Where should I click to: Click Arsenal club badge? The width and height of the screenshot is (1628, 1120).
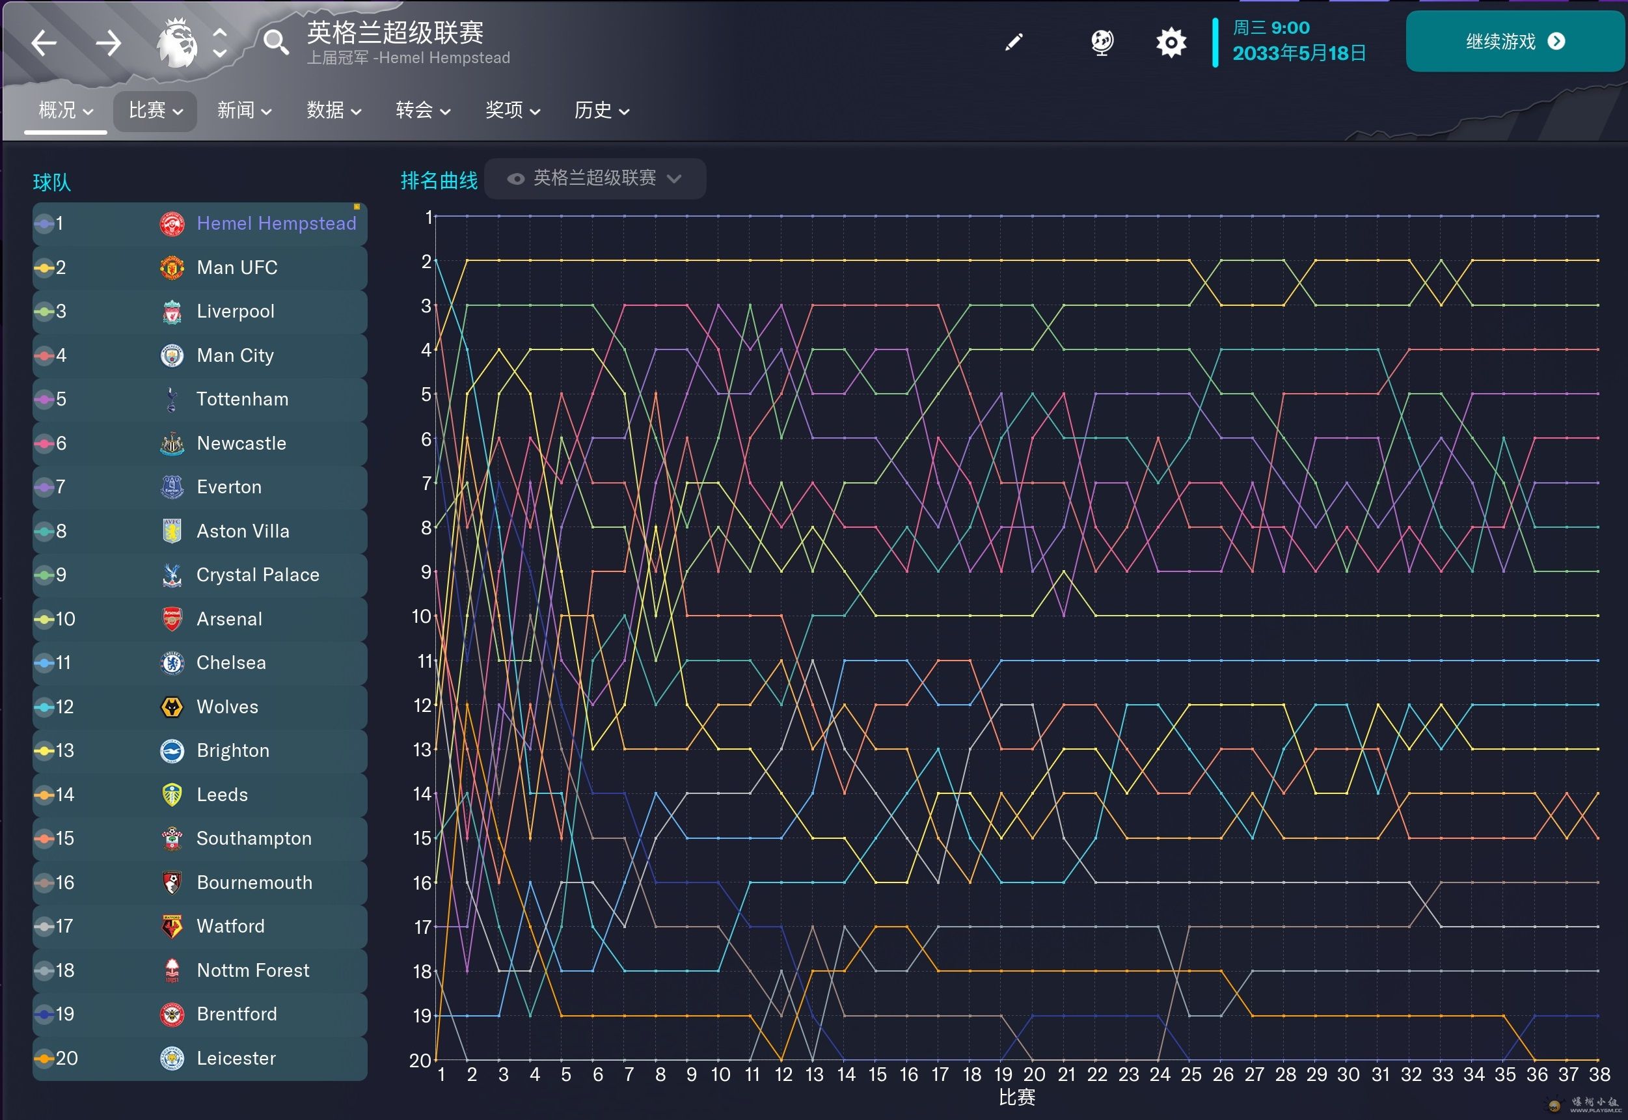[172, 619]
